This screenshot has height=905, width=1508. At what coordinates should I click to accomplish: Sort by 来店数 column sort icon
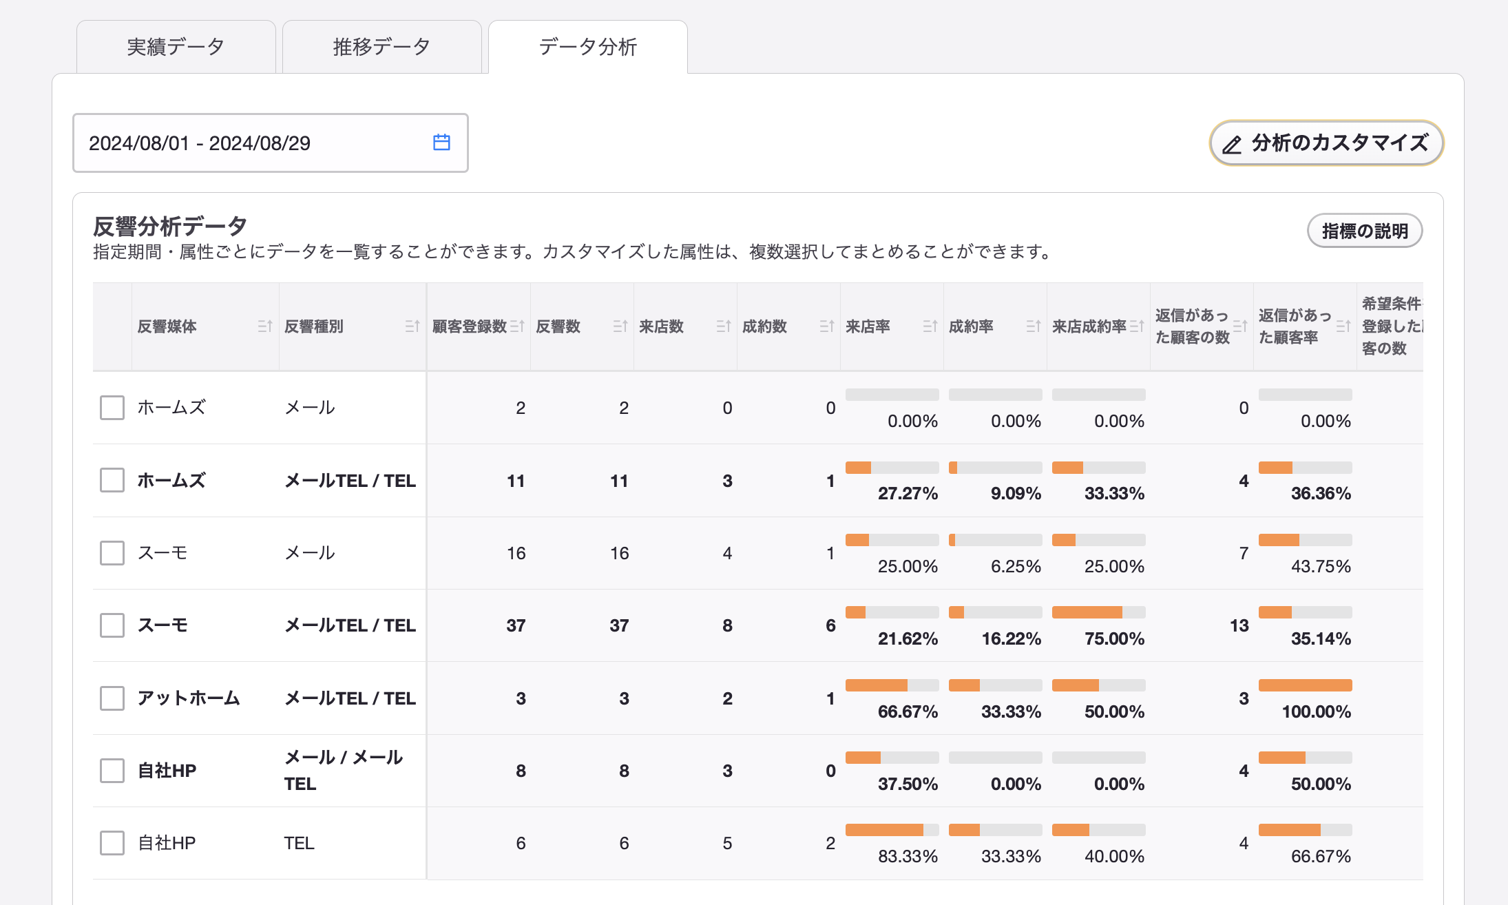[724, 326]
